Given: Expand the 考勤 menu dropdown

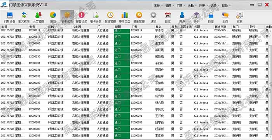Looking at the screenshot, I should click(192, 6).
